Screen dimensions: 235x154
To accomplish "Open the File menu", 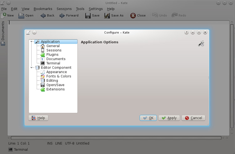I will [x=4, y=9].
